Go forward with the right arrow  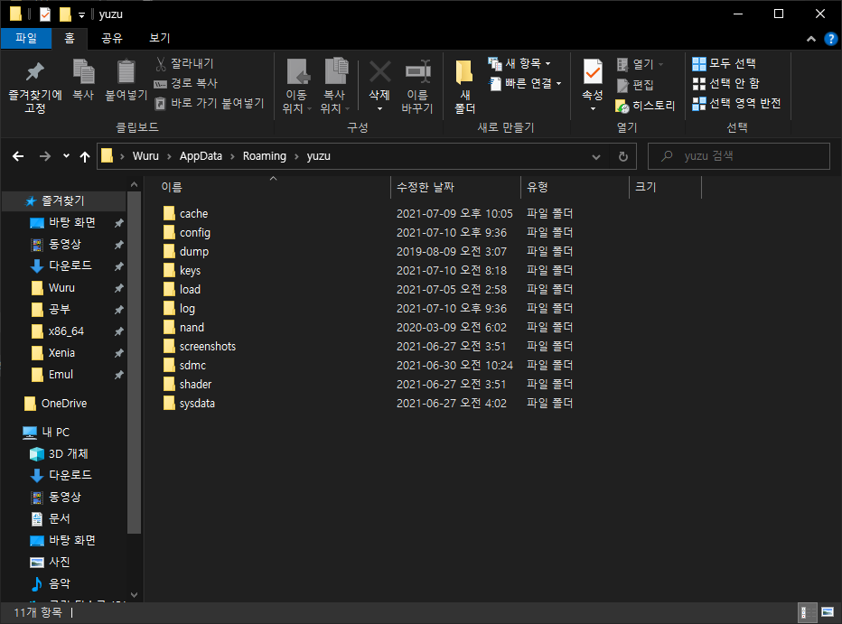coord(45,156)
